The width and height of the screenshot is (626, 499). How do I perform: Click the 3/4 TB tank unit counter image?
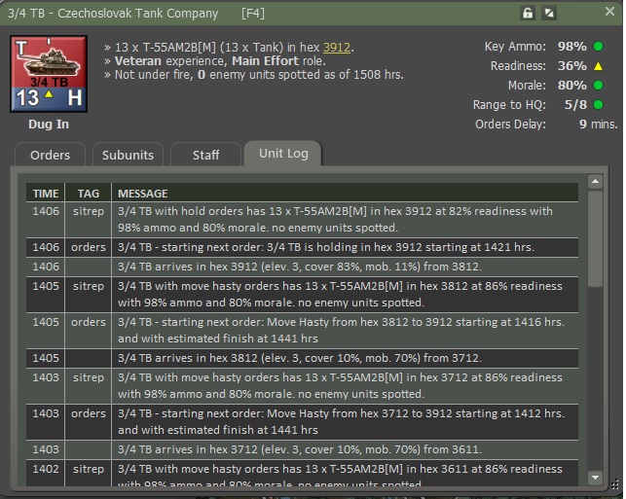[x=49, y=74]
